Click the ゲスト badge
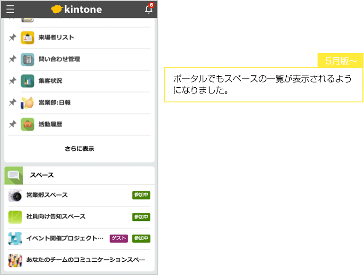The image size is (364, 275). (118, 238)
